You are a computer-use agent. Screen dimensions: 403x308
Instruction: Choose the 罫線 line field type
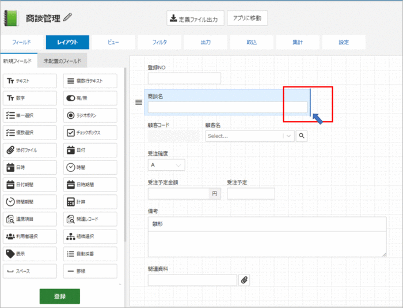click(90, 271)
